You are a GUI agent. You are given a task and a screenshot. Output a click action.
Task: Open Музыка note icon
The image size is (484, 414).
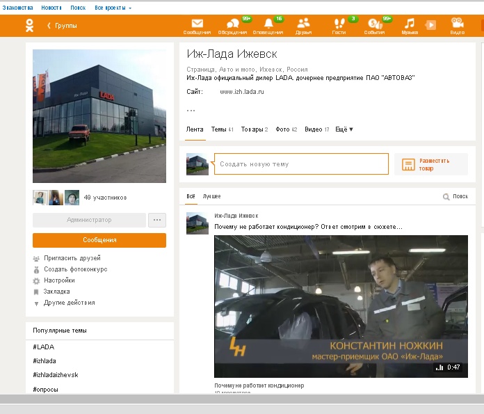410,24
